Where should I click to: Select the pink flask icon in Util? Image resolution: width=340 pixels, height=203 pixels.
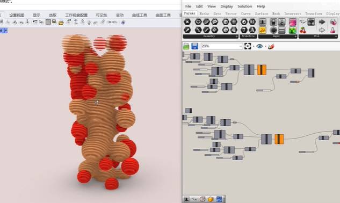coord(332,30)
